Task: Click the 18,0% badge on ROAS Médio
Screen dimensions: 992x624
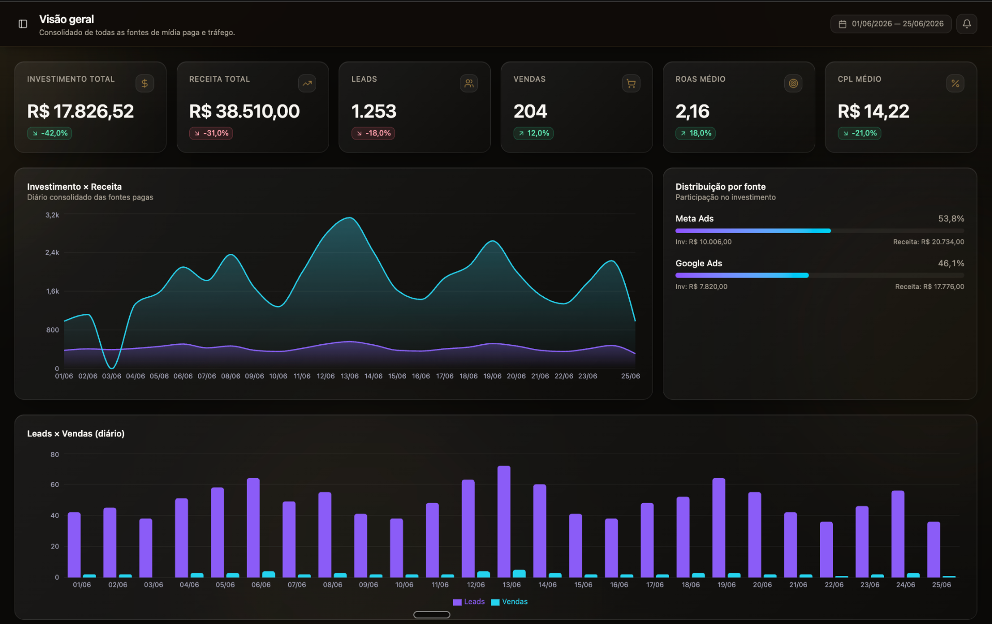Action: [695, 133]
